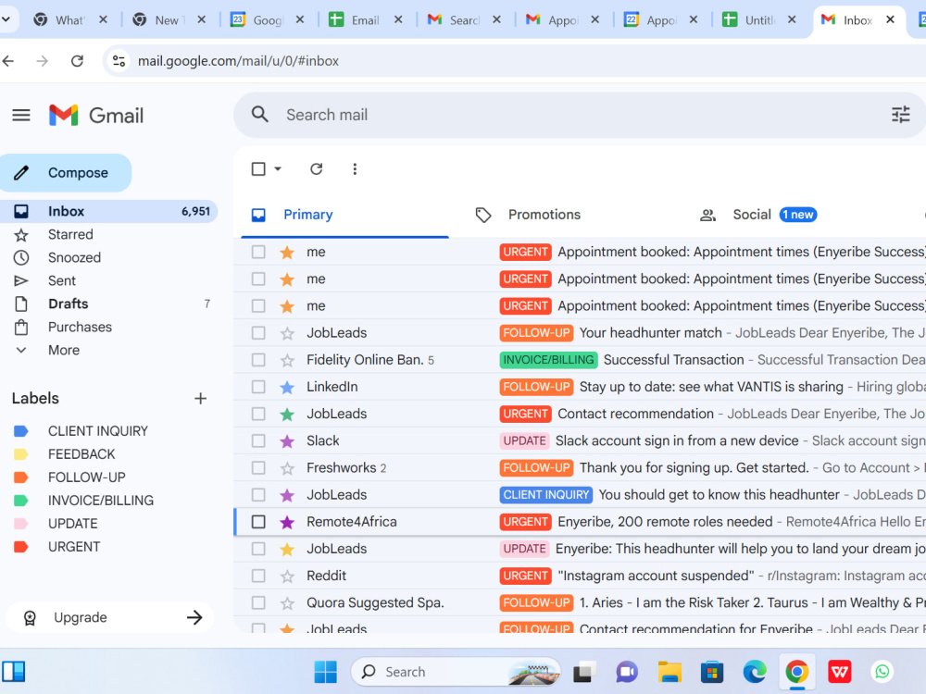Viewport: 926px width, 694px height.
Task: Open the Windows Start menu
Action: point(325,672)
